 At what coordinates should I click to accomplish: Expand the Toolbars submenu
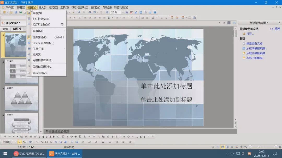pos(47,49)
